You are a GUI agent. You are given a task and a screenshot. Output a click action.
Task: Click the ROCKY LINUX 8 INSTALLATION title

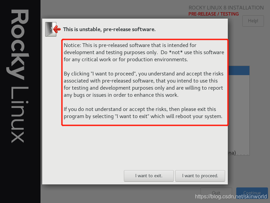(x=226, y=8)
